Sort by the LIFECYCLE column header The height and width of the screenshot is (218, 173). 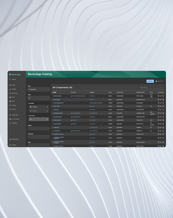120,92
